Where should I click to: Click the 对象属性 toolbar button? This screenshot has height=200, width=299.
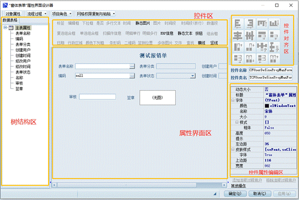coord(13,14)
